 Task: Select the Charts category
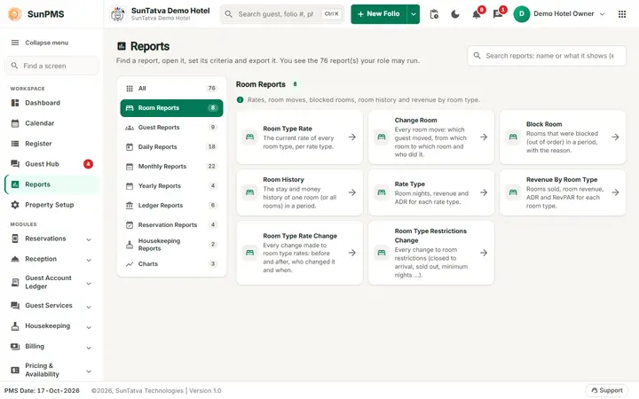tap(171, 264)
